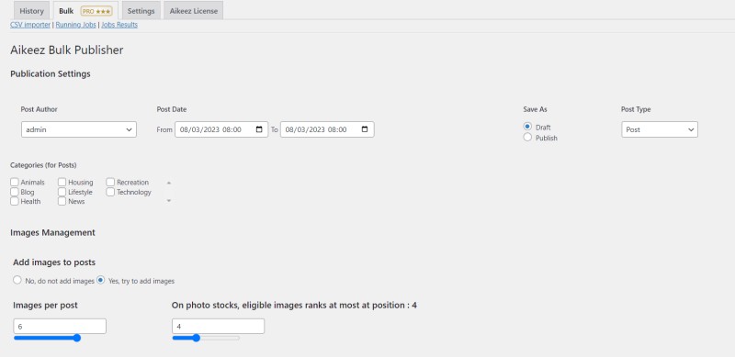Expand the Post Author dropdown
Screen dimensions: 735x357
[x=79, y=129]
